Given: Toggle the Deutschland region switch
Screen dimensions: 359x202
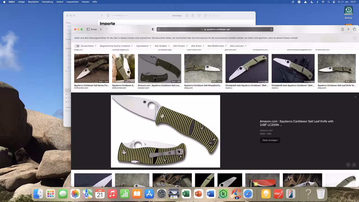Looking at the screenshot, I should tap(77, 46).
